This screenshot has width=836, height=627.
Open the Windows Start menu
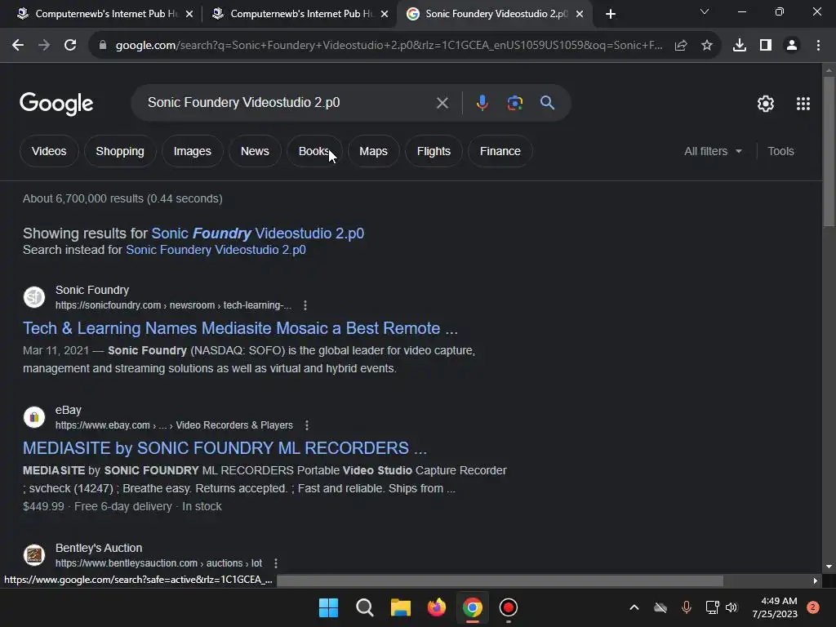click(x=328, y=607)
